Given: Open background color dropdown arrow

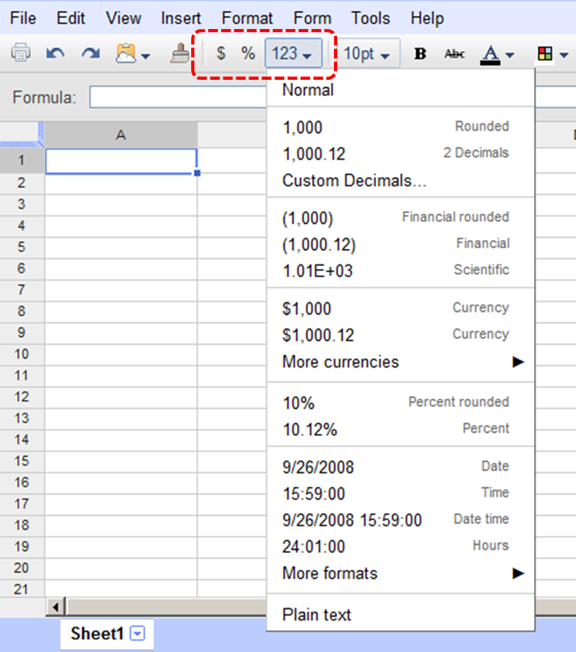Looking at the screenshot, I should tap(564, 55).
